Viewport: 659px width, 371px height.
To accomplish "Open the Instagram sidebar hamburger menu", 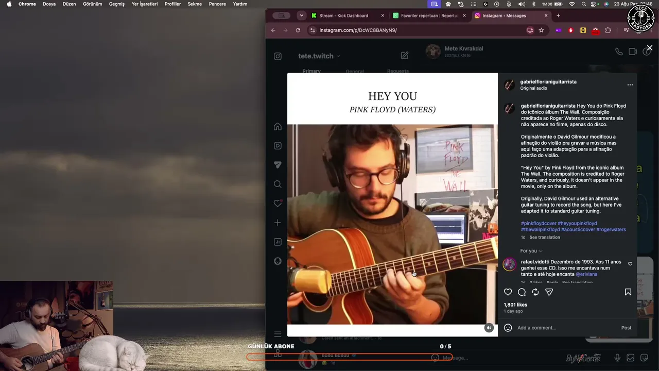I will coord(278,334).
